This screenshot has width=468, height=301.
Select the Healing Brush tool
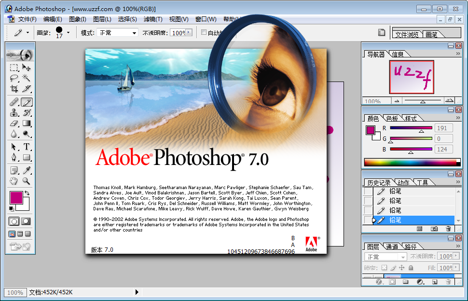[x=14, y=102]
